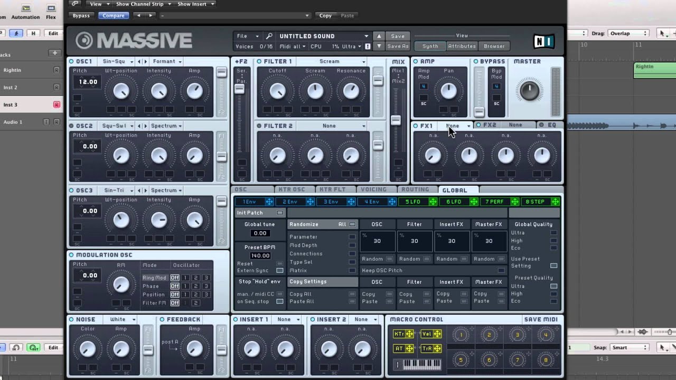
Task: Click the 1Env modulation drag handle icon
Action: point(269,202)
